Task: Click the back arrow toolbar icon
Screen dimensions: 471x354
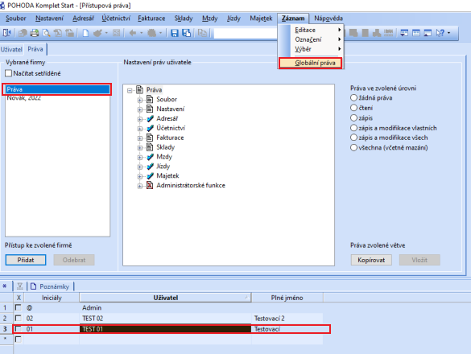Action: [133, 33]
